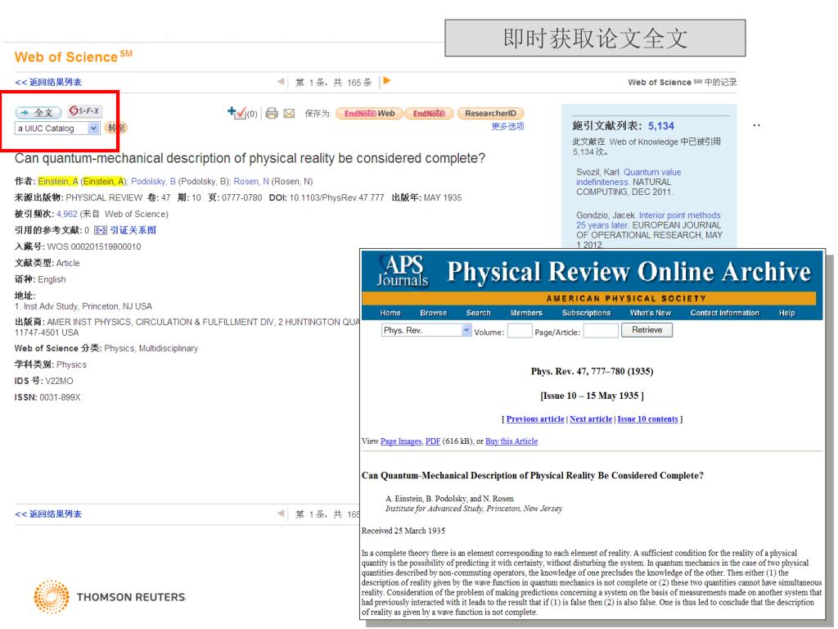Open citing articles count 5,134
The height and width of the screenshot is (629, 838).
coord(661,125)
